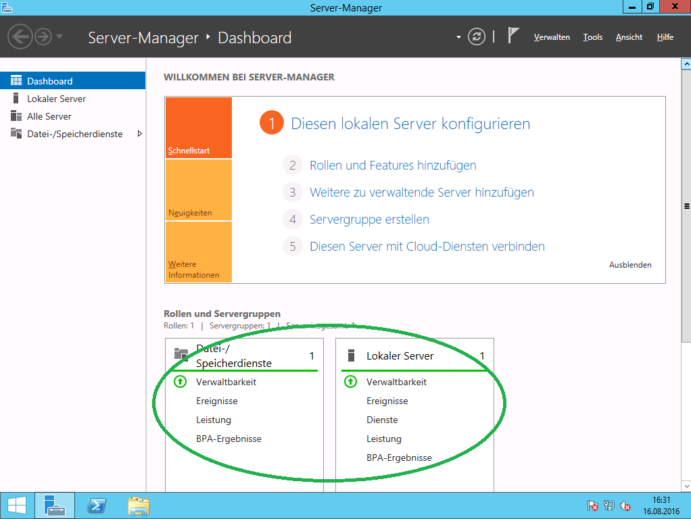Launch PowerShell from the taskbar
This screenshot has width=691, height=519.
[97, 505]
